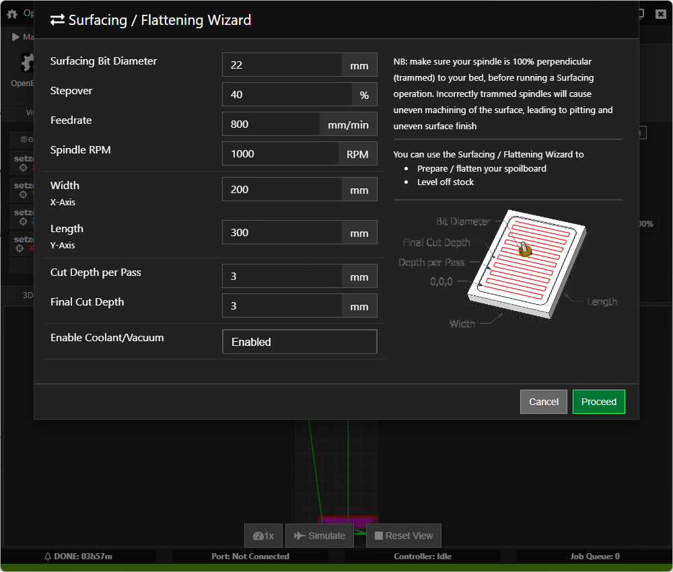Click the Reset View button
The image size is (673, 572).
pos(404,536)
